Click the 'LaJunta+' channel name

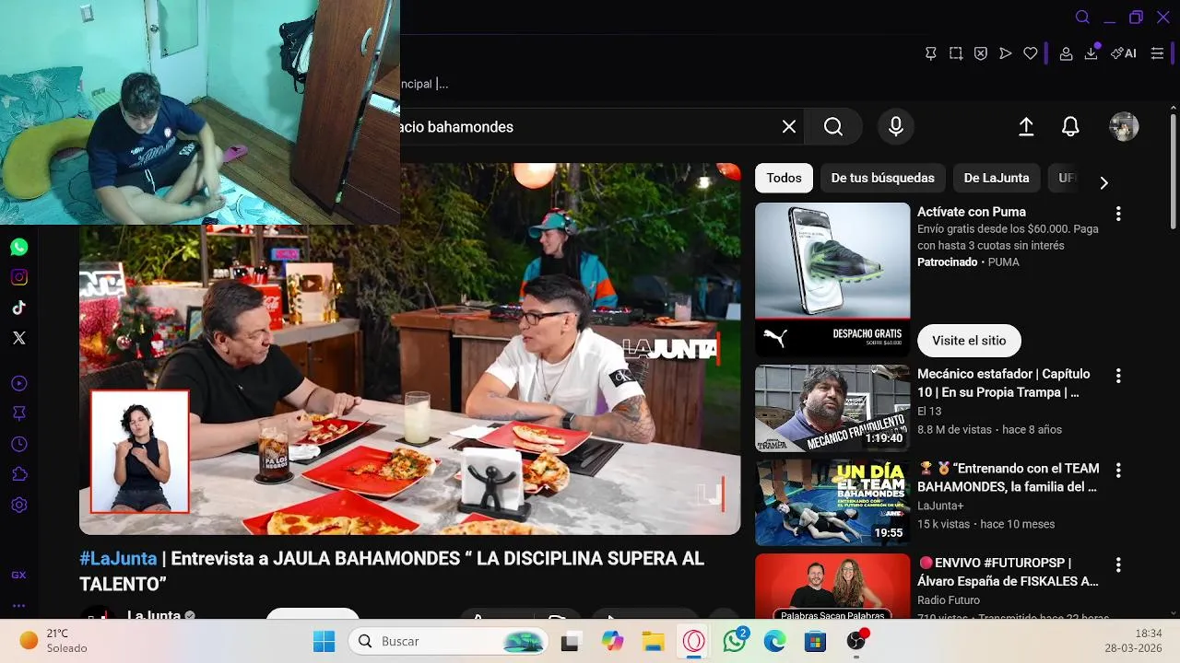[941, 506]
